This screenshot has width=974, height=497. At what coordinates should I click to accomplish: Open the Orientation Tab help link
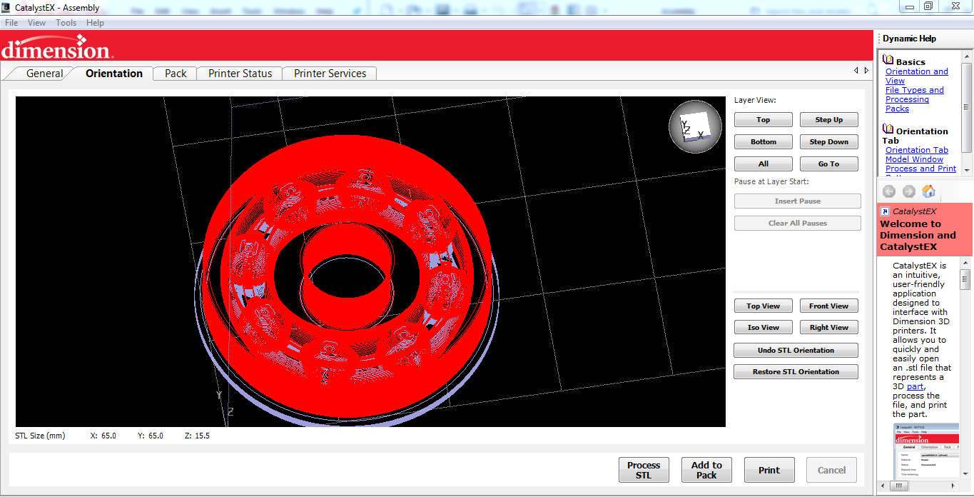[917, 150]
